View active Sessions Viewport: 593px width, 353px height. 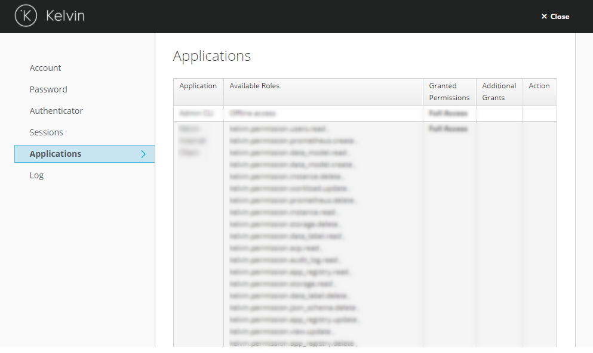(x=46, y=132)
